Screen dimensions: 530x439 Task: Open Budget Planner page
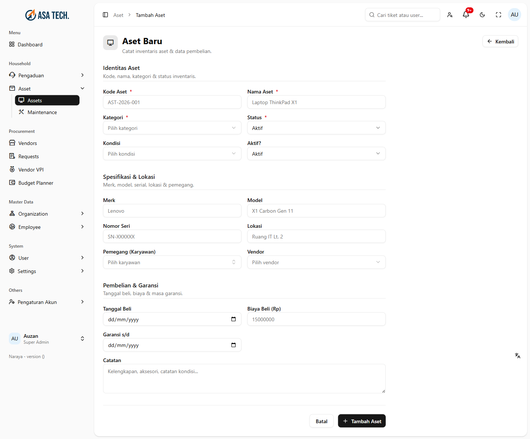47,183
